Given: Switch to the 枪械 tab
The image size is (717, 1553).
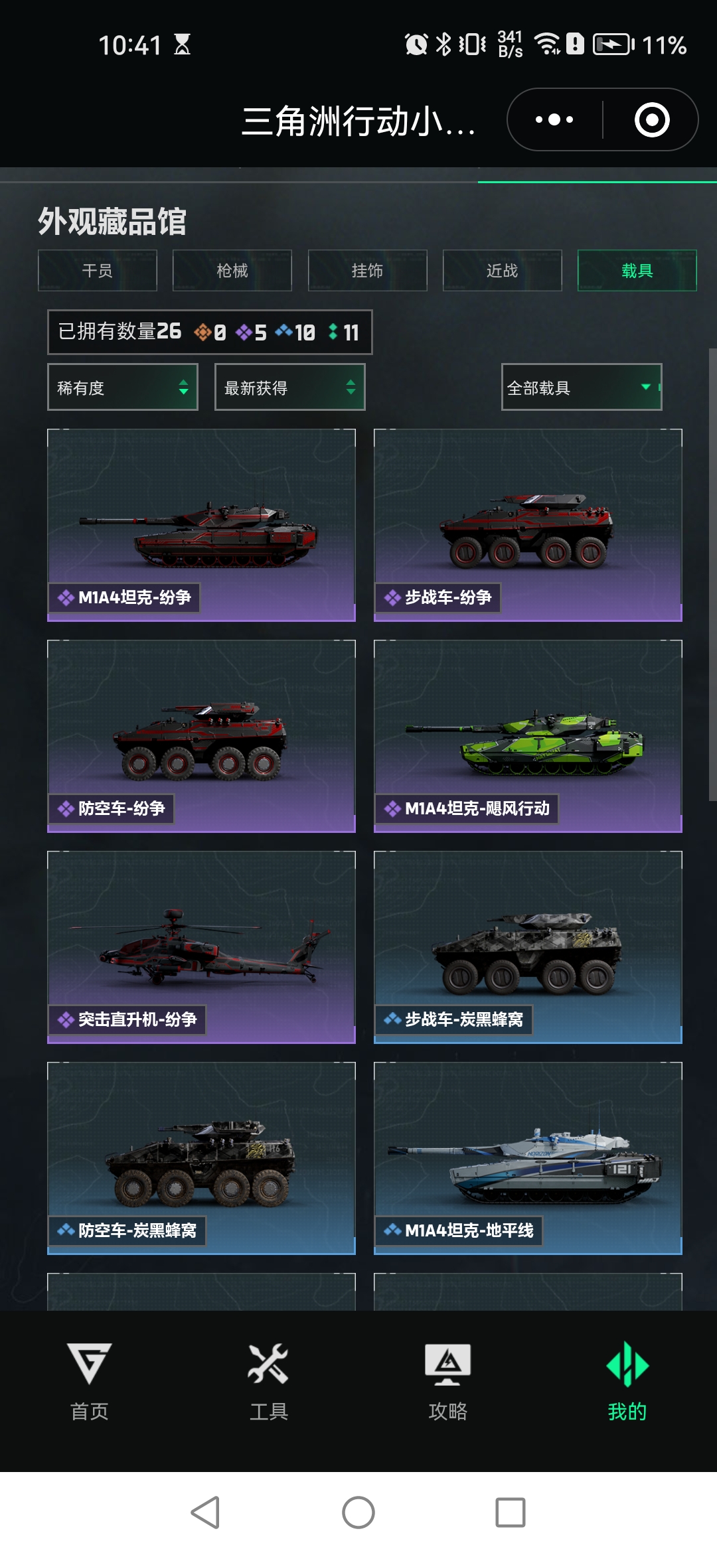Looking at the screenshot, I should [232, 270].
